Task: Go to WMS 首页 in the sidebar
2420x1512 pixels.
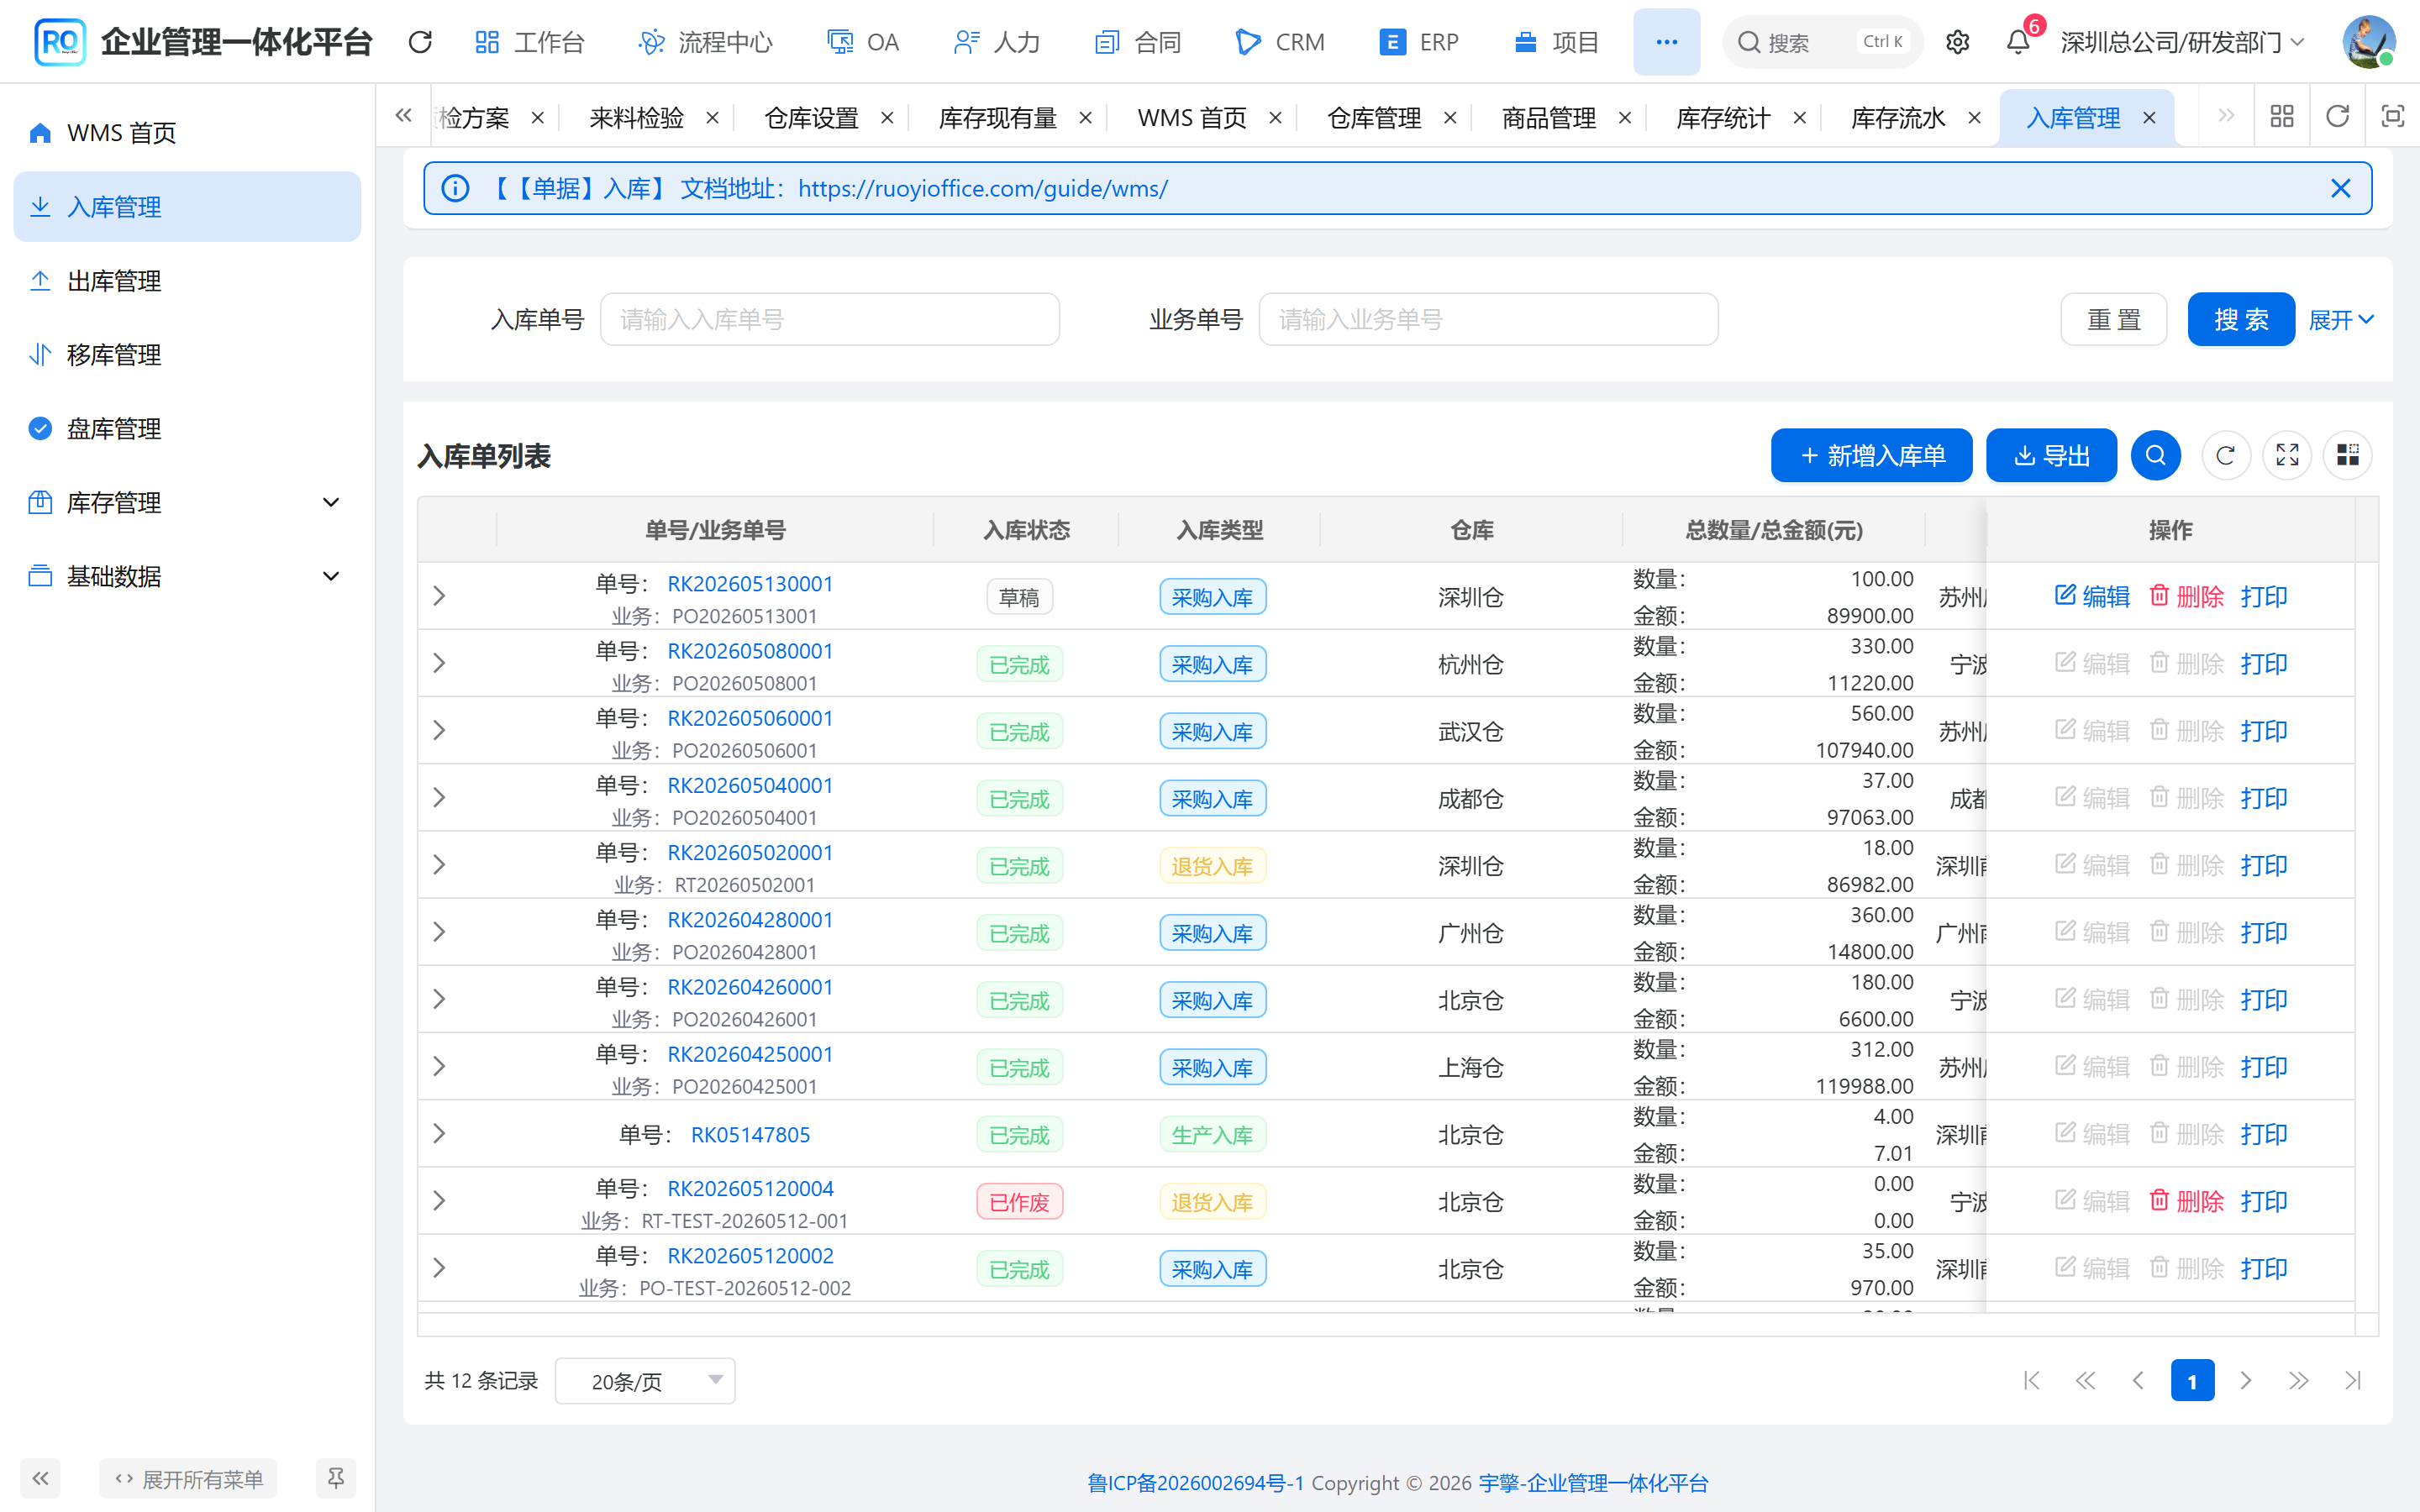Action: [187, 133]
